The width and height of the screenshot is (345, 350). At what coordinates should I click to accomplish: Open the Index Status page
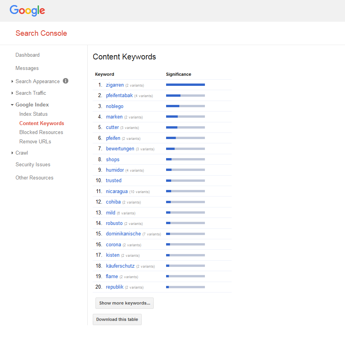pos(33,114)
